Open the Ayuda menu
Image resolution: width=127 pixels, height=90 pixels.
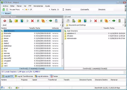[x=47, y=6]
